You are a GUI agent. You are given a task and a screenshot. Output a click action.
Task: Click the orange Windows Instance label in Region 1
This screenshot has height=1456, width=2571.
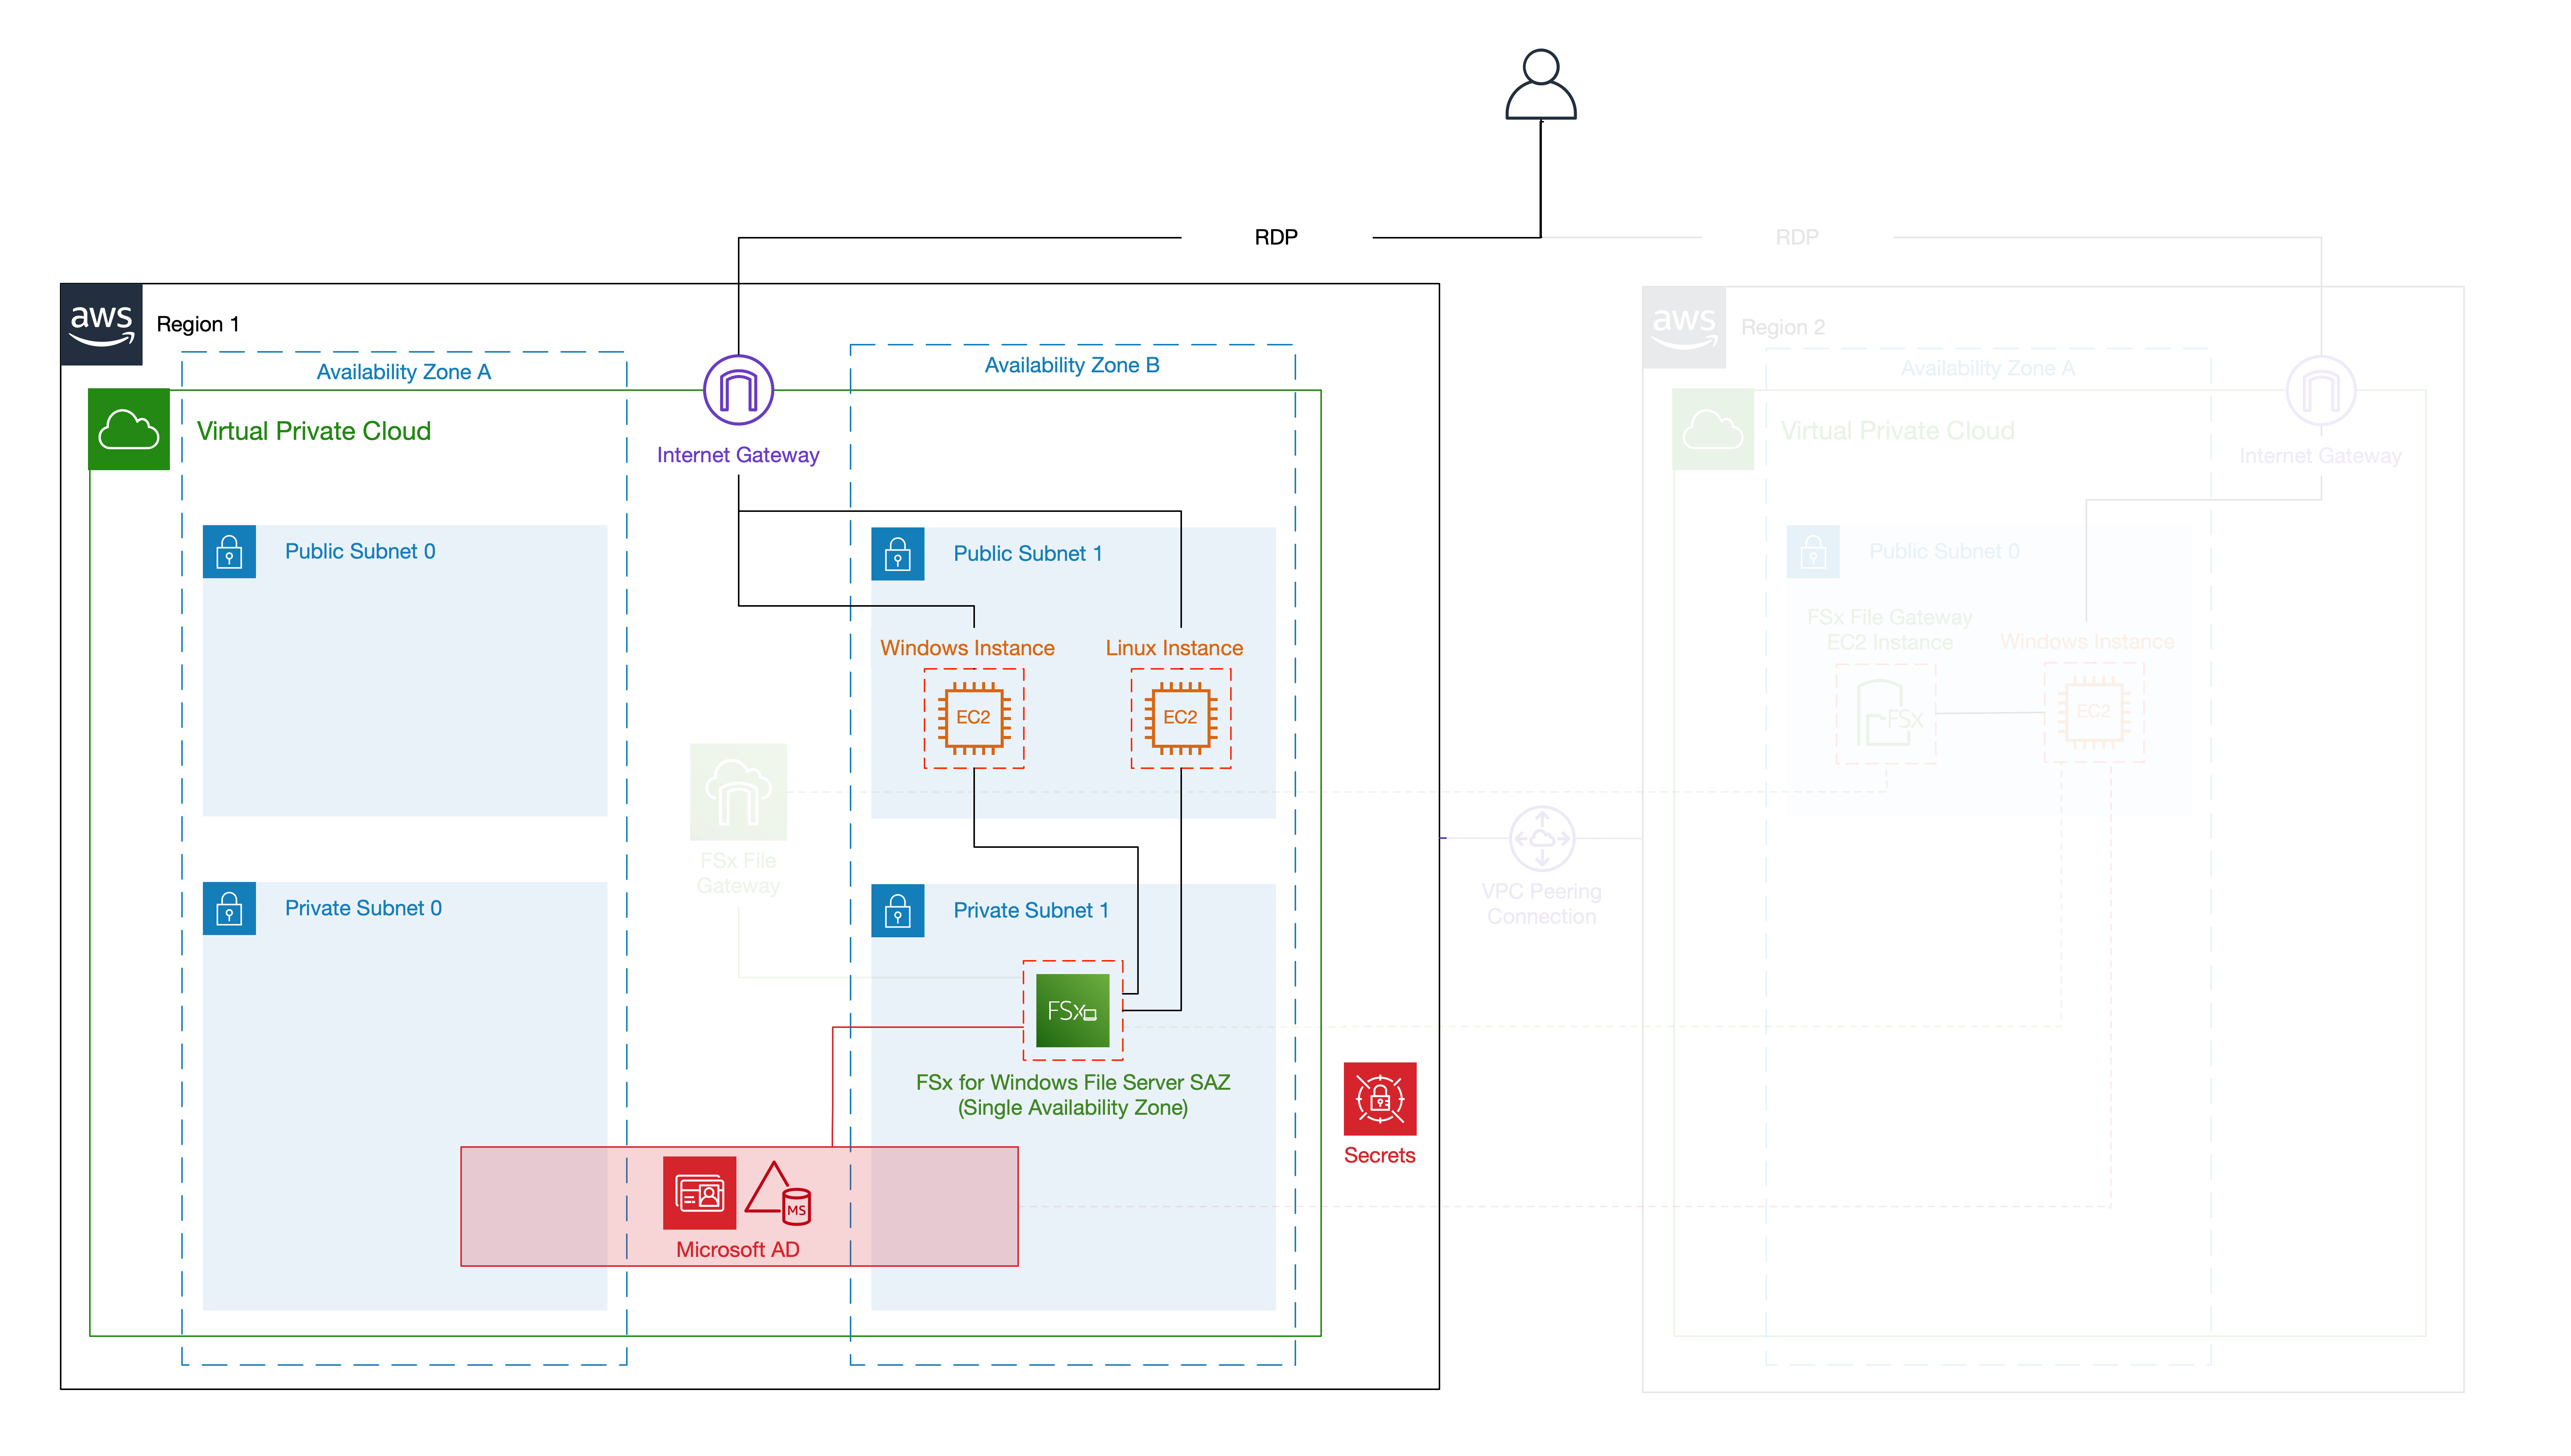(967, 648)
